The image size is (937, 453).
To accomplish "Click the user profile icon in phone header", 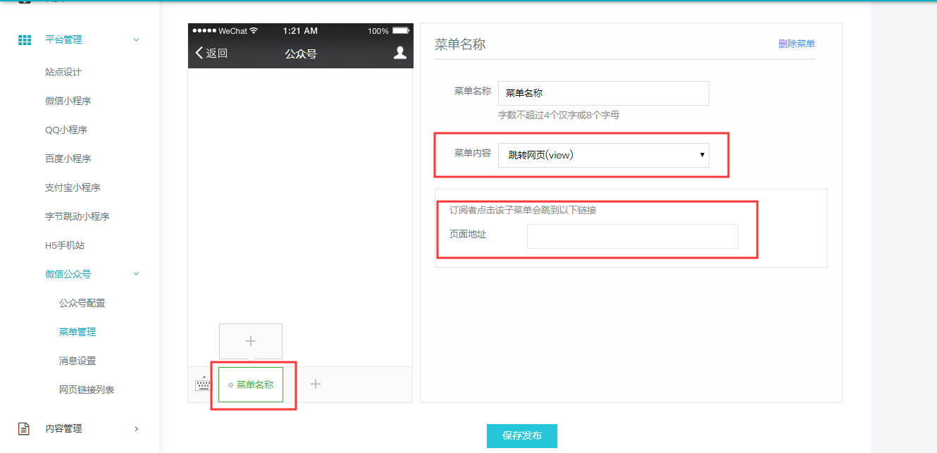I will 399,53.
